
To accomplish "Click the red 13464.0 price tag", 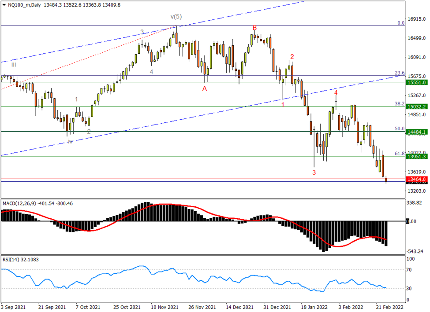I will click(416, 179).
